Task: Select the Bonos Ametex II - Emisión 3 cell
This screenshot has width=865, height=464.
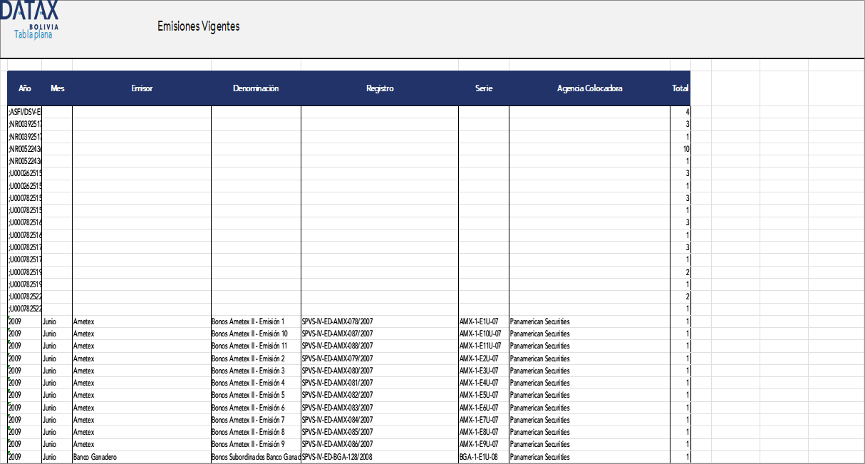Action: click(256, 371)
